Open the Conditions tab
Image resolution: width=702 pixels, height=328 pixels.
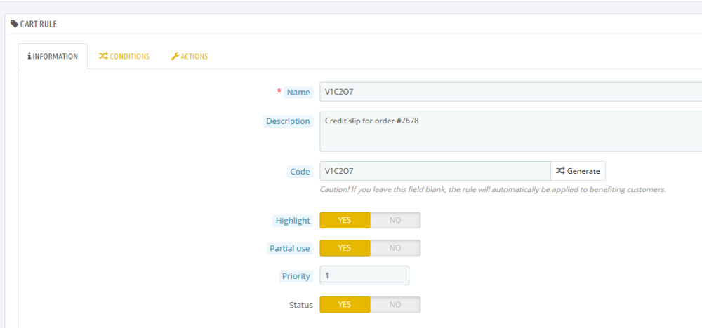click(x=124, y=57)
